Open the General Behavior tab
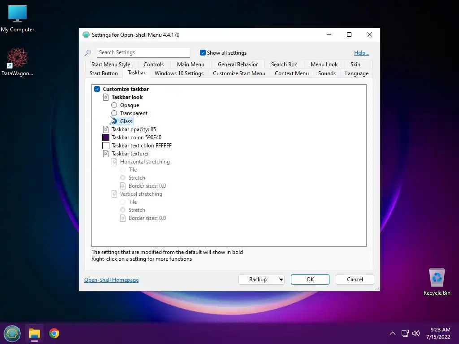The height and width of the screenshot is (344, 459). point(238,64)
